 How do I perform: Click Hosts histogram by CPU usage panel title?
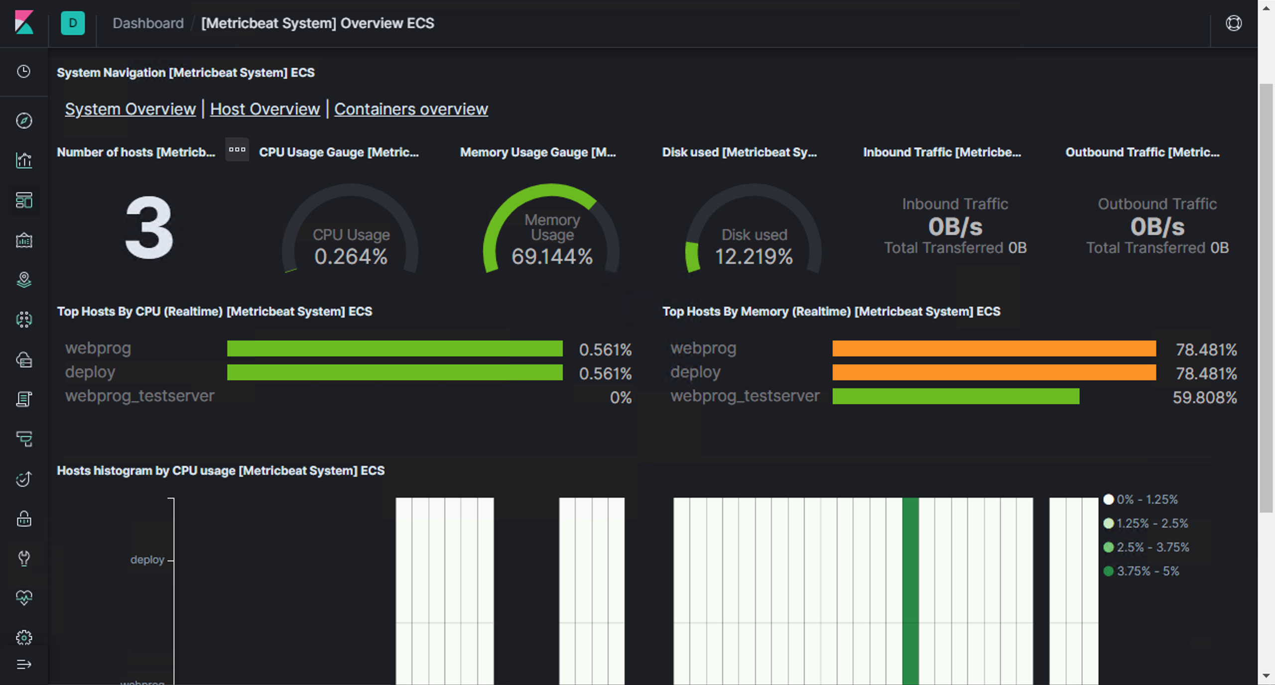221,470
